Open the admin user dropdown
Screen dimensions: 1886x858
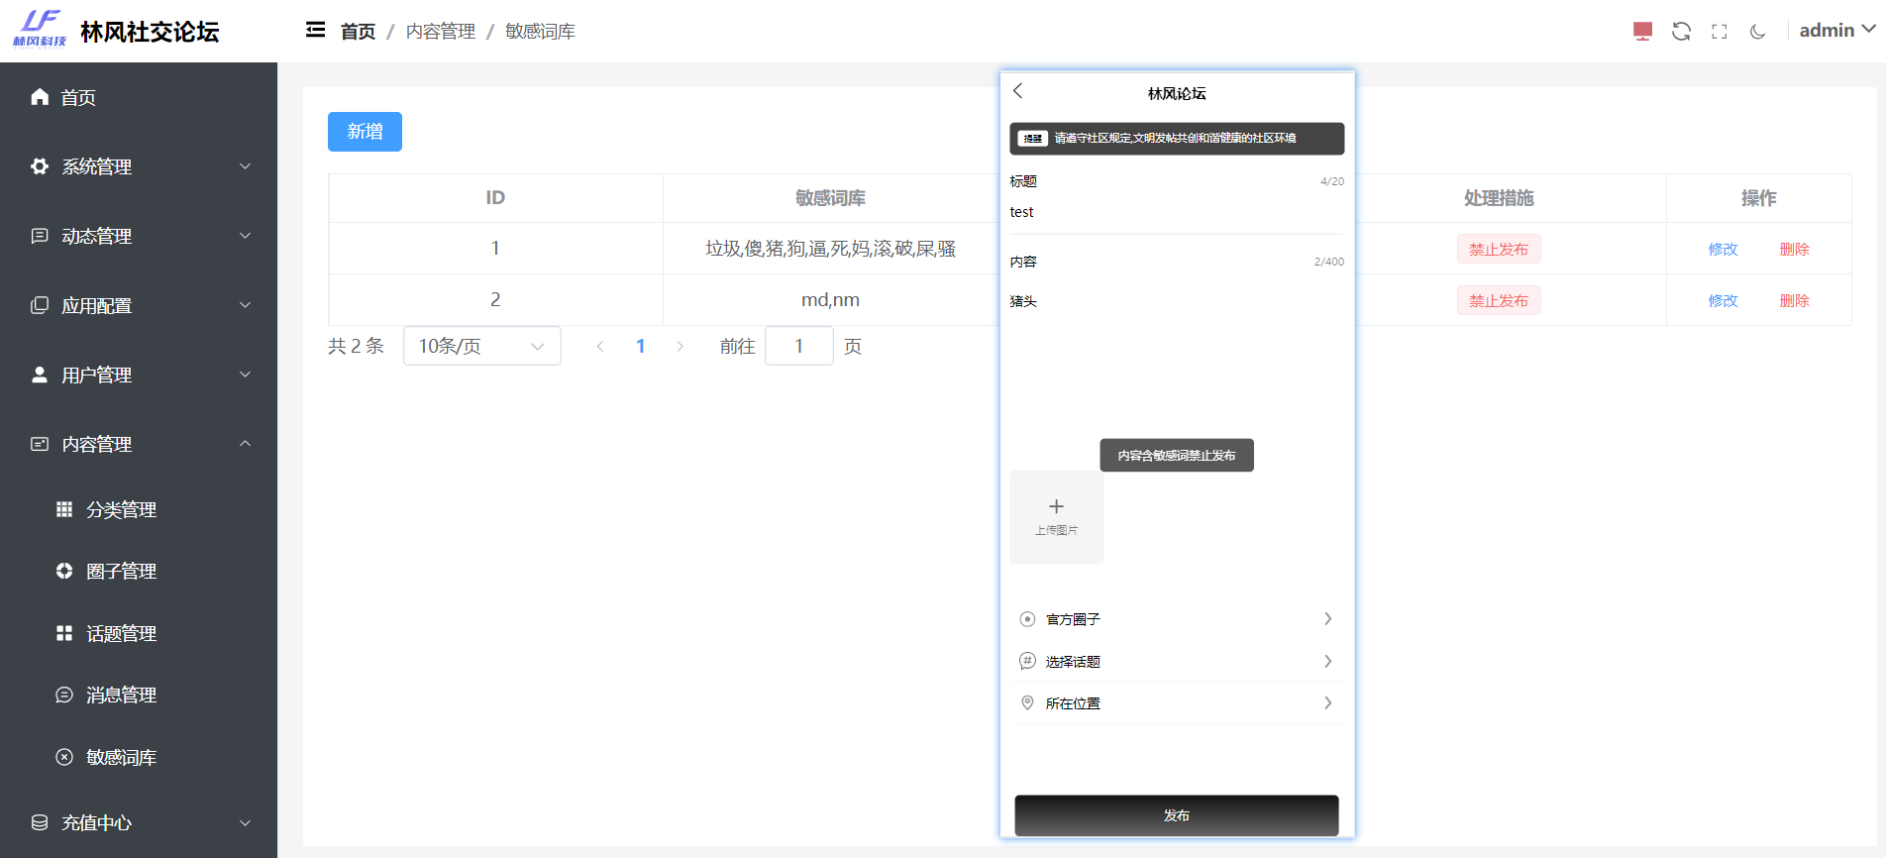tap(1837, 31)
